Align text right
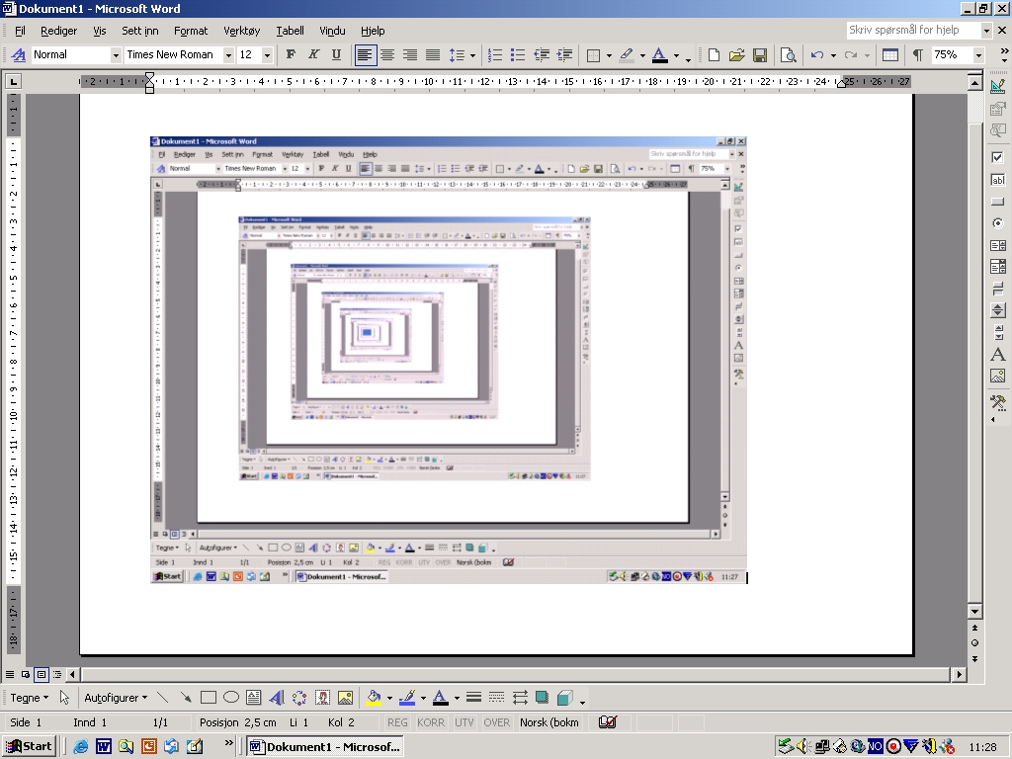Screen dimensions: 1012x759 tap(410, 55)
